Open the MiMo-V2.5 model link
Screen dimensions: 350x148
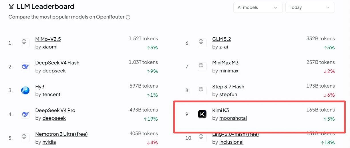(48, 39)
